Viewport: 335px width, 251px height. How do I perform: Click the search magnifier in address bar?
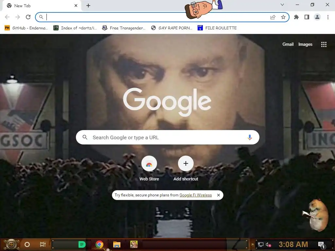pyautogui.click(x=41, y=17)
